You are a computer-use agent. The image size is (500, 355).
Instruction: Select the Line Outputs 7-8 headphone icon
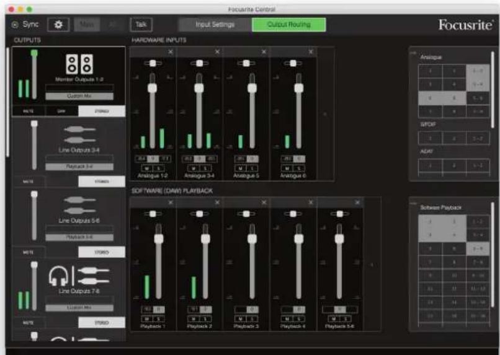tap(59, 276)
